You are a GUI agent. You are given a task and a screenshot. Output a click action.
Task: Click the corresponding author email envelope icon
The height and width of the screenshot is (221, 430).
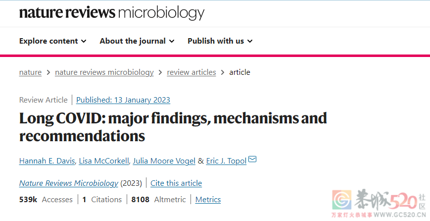[252, 159]
